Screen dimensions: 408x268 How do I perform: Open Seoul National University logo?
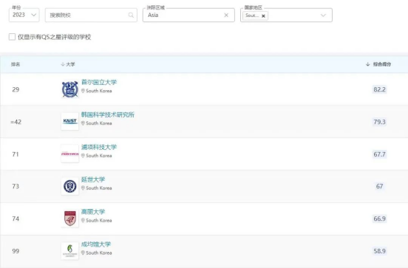(70, 89)
